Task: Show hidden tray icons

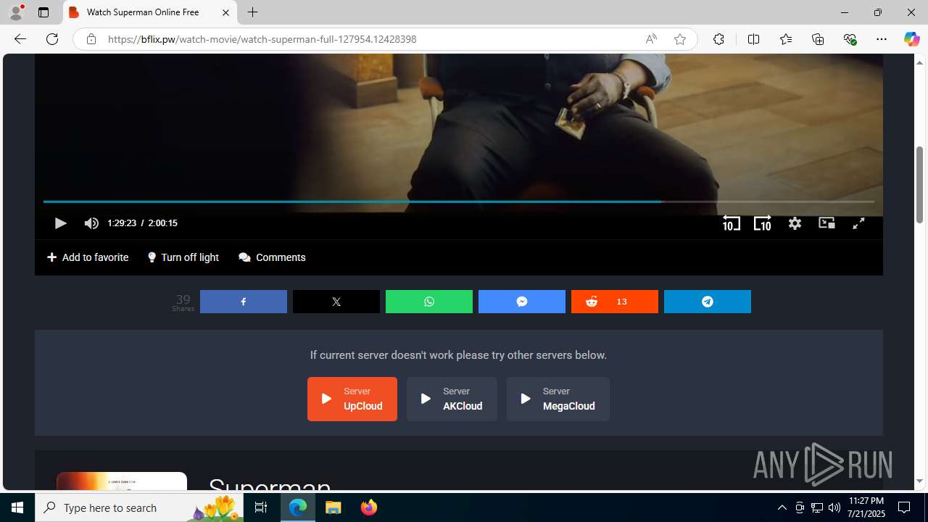Action: (782, 507)
